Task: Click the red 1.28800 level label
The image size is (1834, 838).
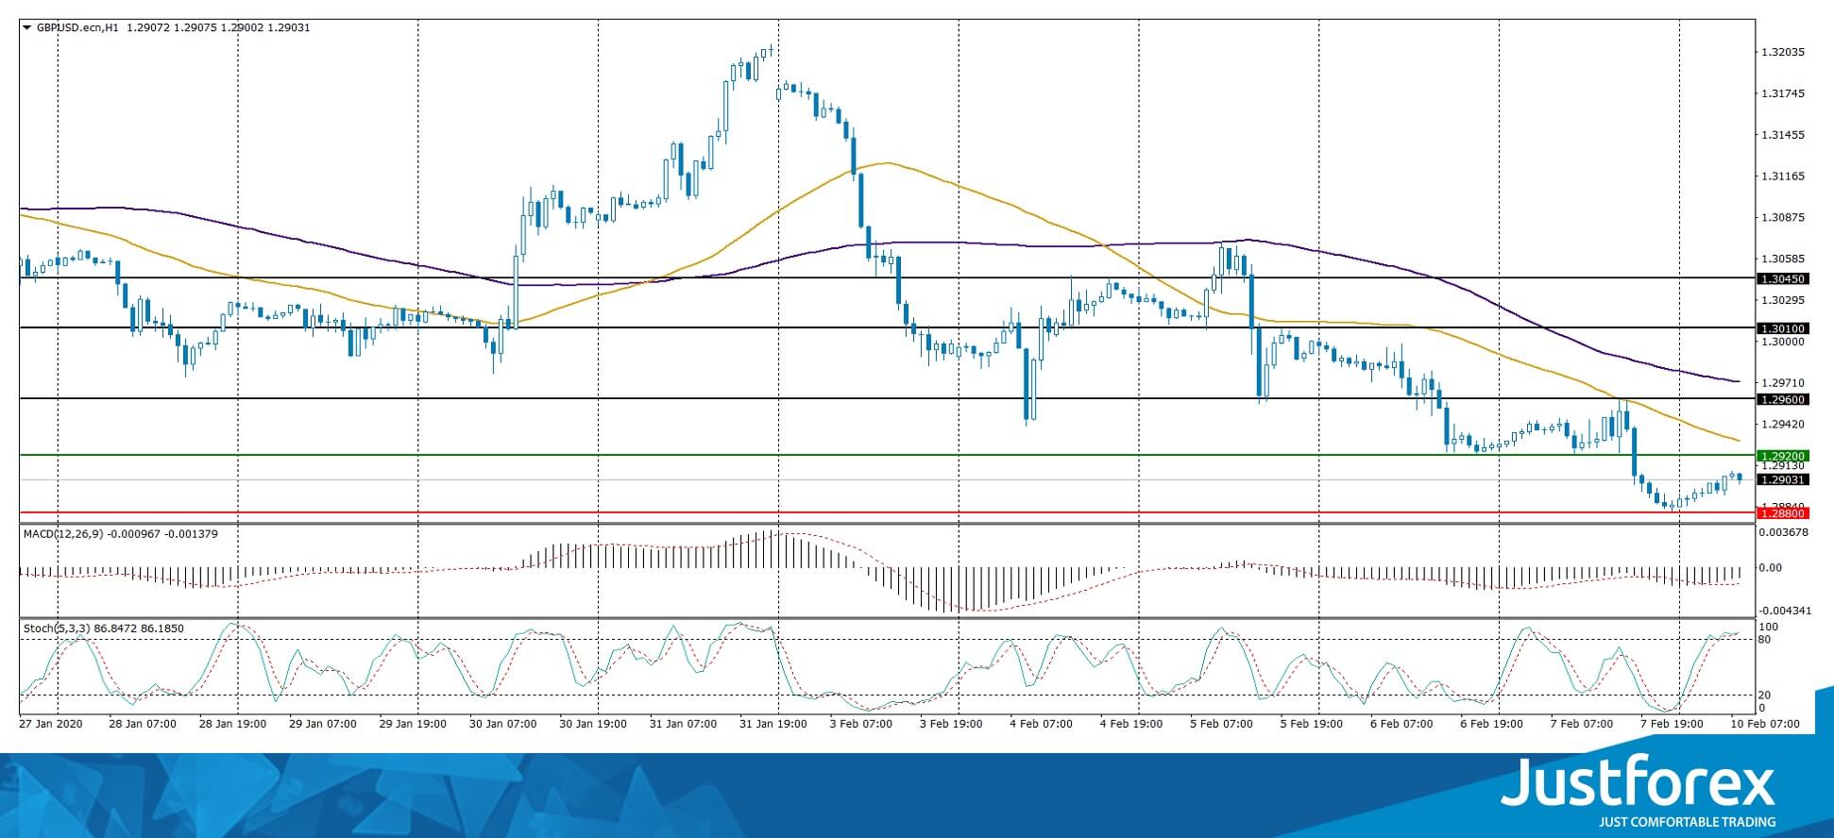Action: coord(1782,513)
